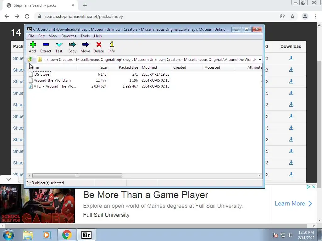Click the Download column header on webpage
This screenshot has height=241, width=322.
click(x=291, y=46)
